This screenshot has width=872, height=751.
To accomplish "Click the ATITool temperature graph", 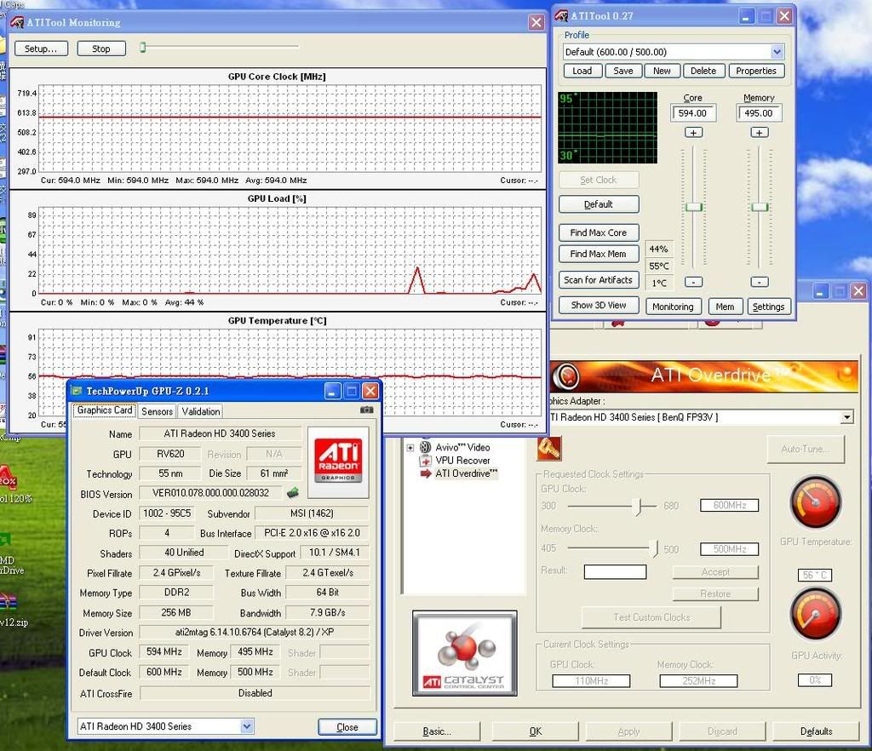I will [x=607, y=128].
